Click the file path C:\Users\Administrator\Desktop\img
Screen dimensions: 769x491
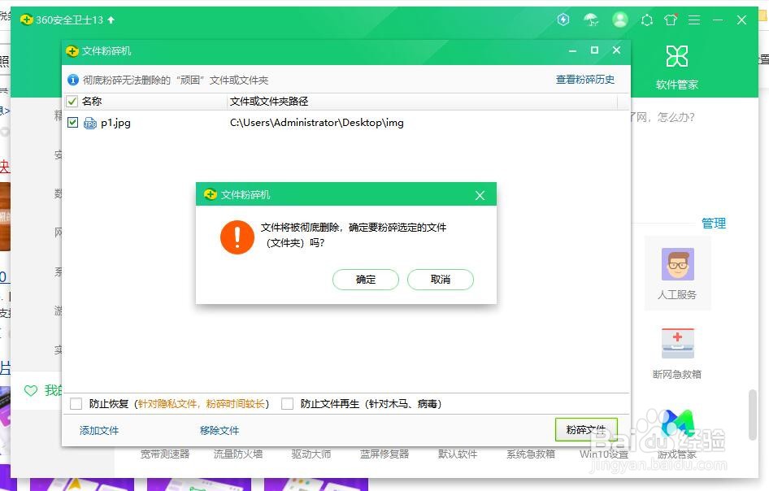tap(317, 123)
